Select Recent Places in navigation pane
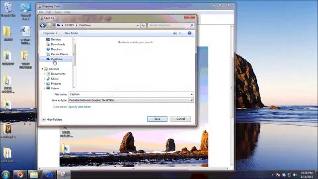This screenshot has width=318, height=179. click(59, 54)
